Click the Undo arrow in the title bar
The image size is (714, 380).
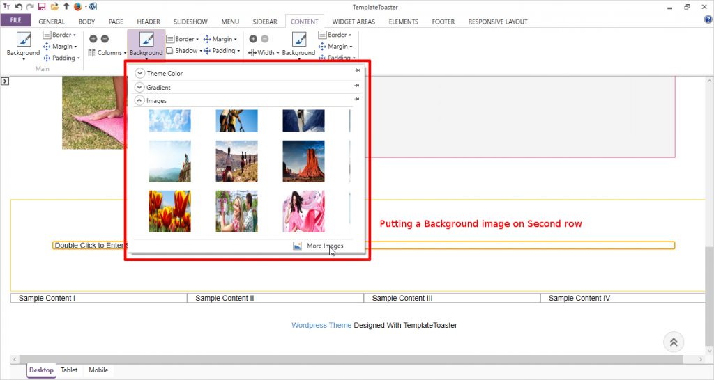point(19,6)
